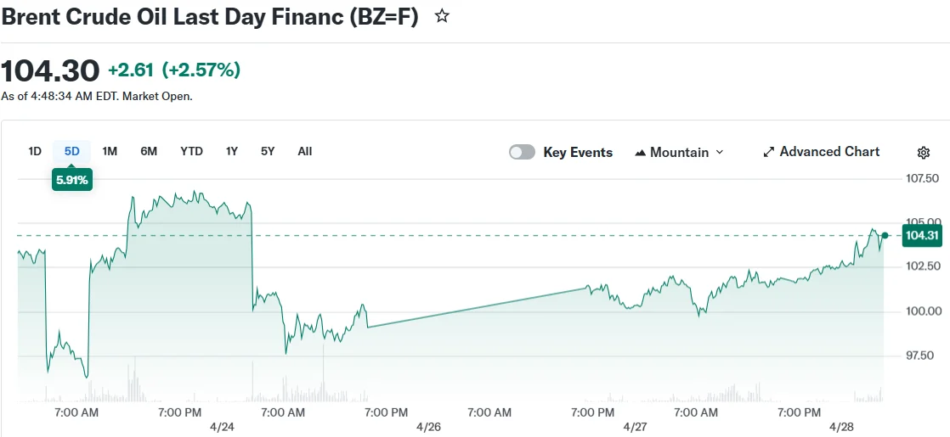950x437 pixels.
Task: Choose the 1Y time range
Action: click(x=231, y=151)
